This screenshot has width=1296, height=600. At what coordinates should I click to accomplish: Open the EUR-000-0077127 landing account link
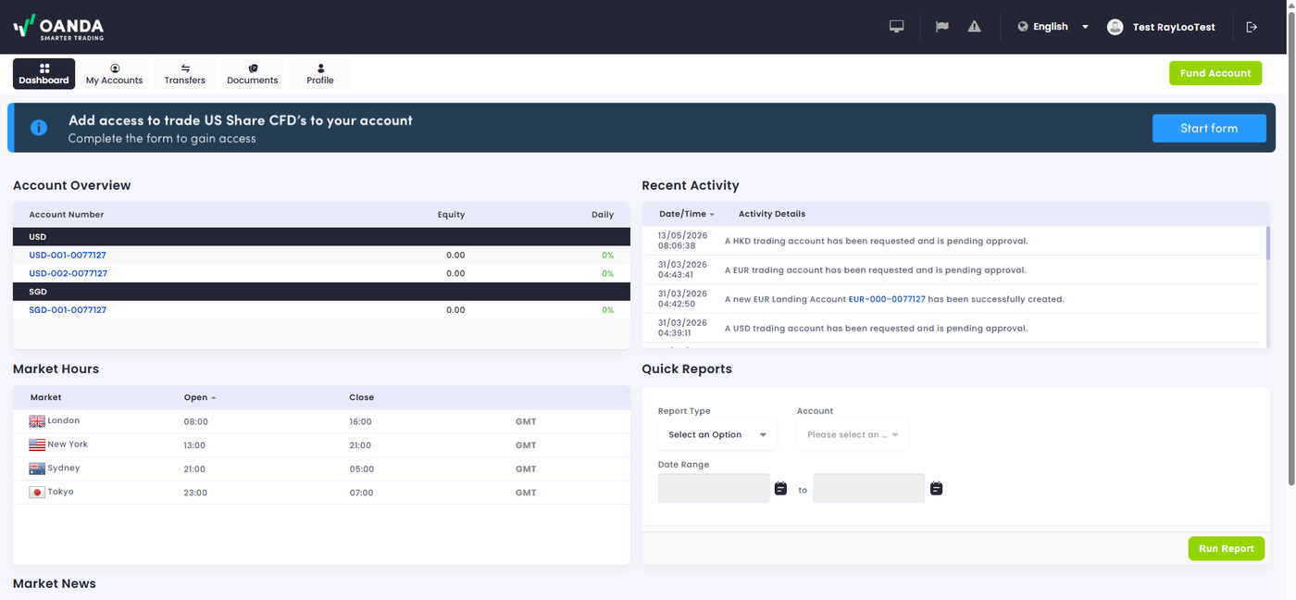click(x=887, y=299)
